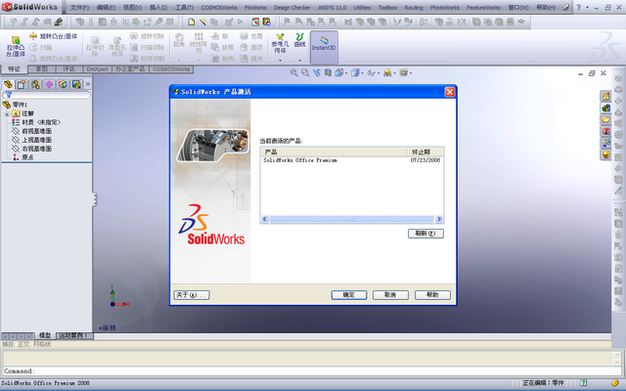Screen dimensions: 626x391
Task: Click 帮助 button in the dialog
Action: click(x=432, y=295)
